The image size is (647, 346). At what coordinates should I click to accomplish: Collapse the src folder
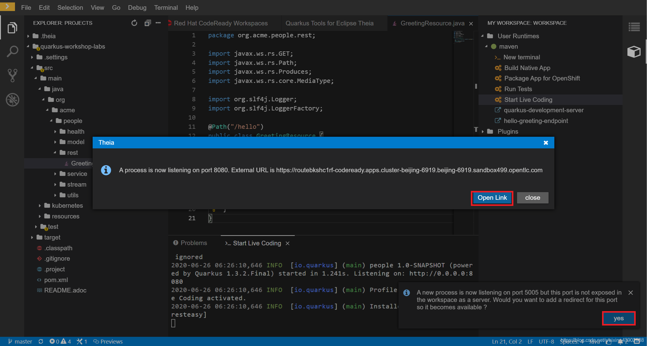point(32,68)
